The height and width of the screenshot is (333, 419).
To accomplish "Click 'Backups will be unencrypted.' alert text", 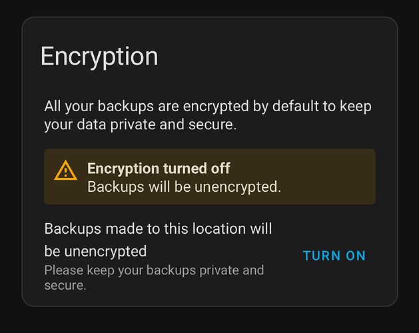I will (x=184, y=186).
